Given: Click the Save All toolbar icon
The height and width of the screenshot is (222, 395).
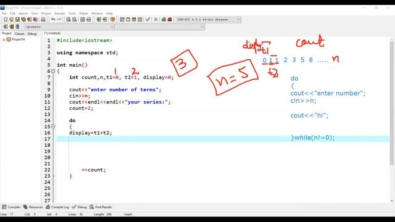Looking at the screenshot, I should click(x=23, y=19).
